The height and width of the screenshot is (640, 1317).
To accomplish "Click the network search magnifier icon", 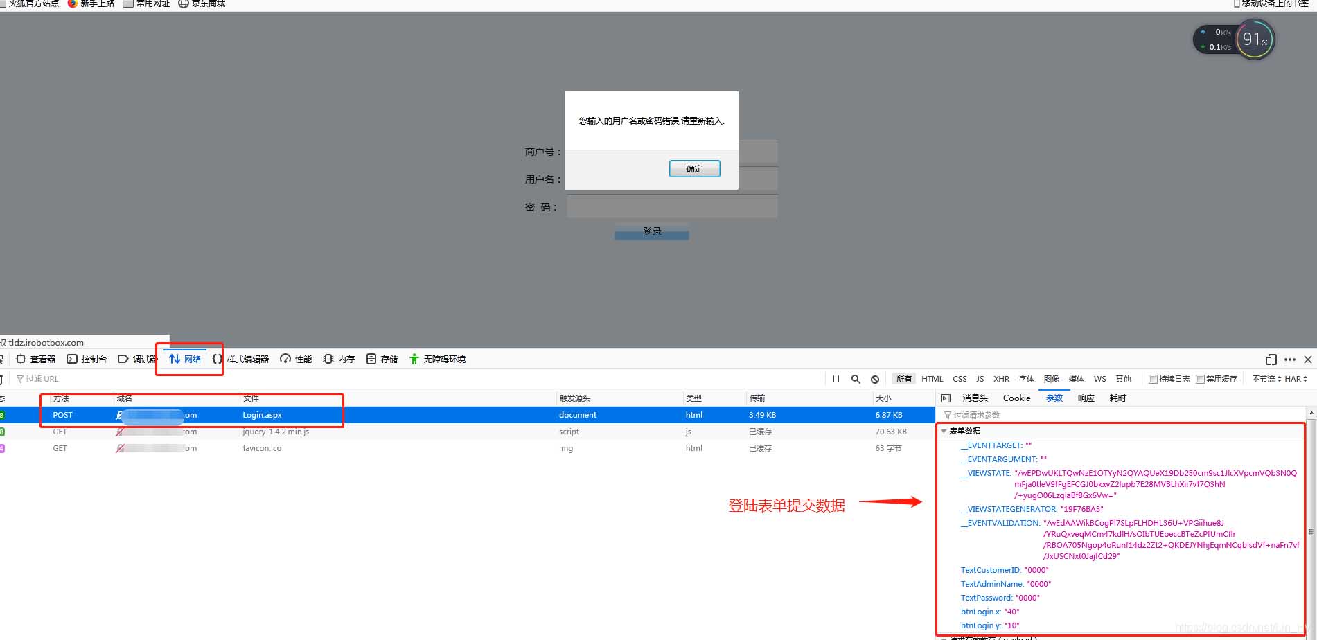I will pyautogui.click(x=856, y=379).
